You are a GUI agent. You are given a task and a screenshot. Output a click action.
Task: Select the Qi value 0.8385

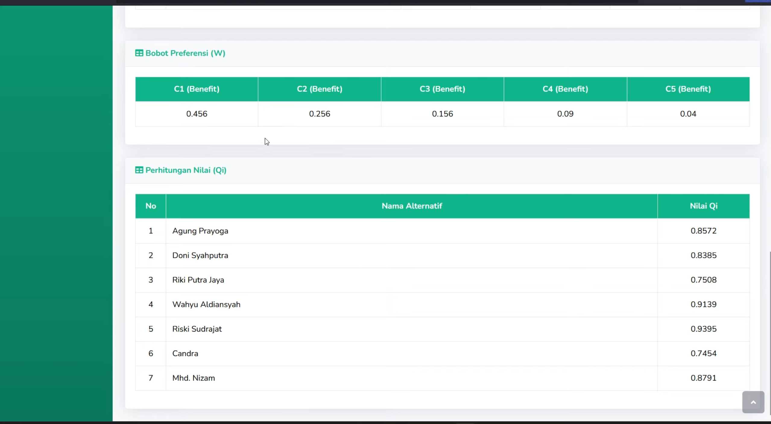703,255
